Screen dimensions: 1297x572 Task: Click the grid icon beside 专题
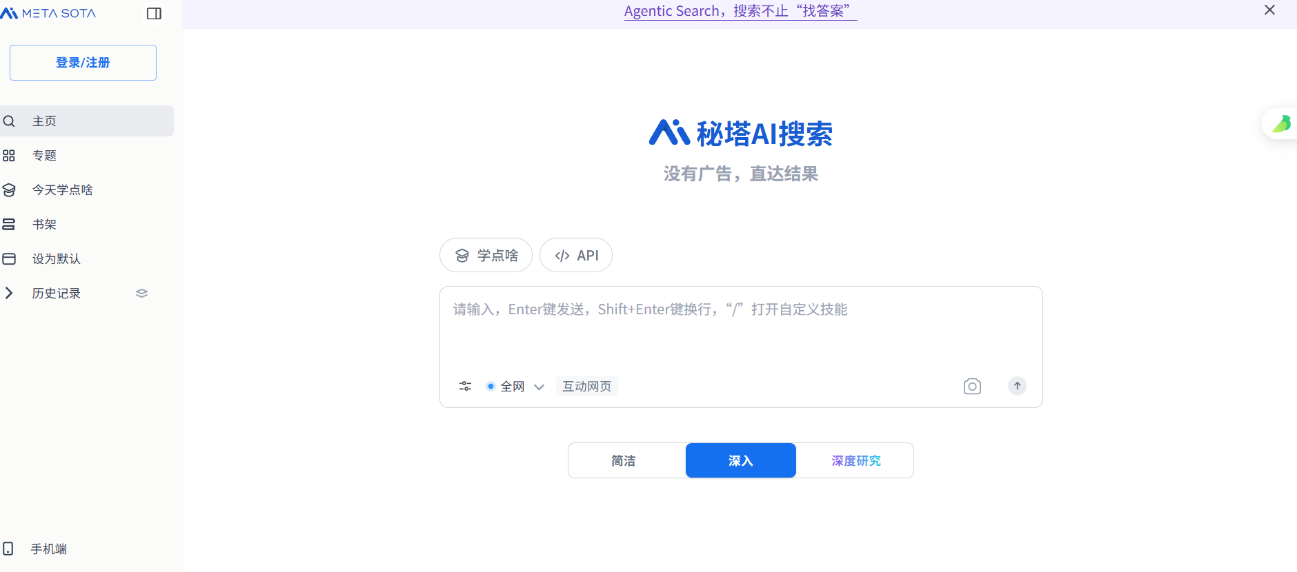9,156
